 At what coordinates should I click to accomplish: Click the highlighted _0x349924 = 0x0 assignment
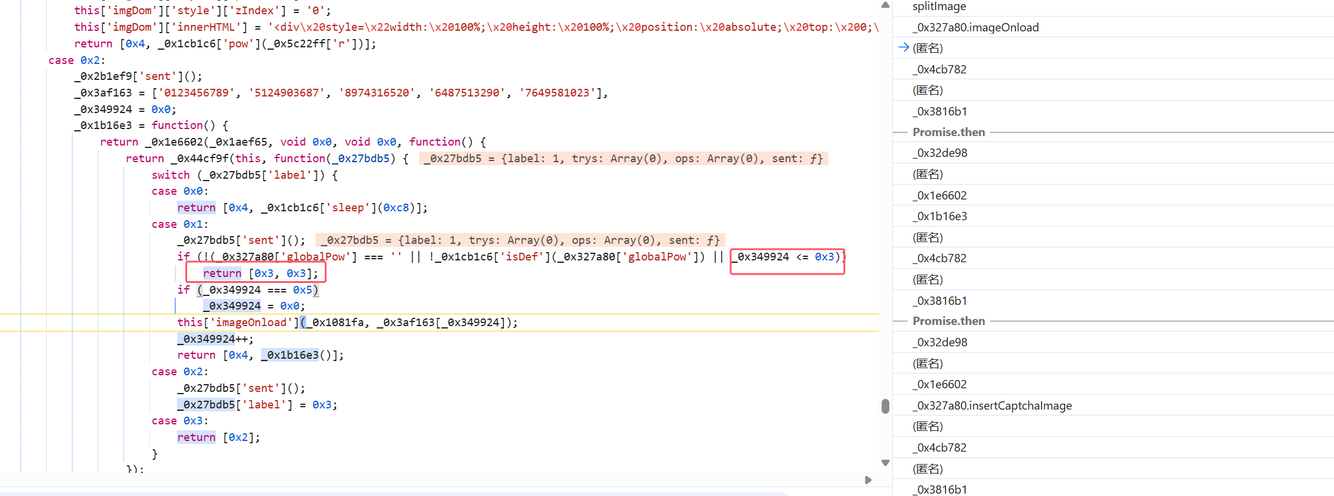click(x=254, y=306)
